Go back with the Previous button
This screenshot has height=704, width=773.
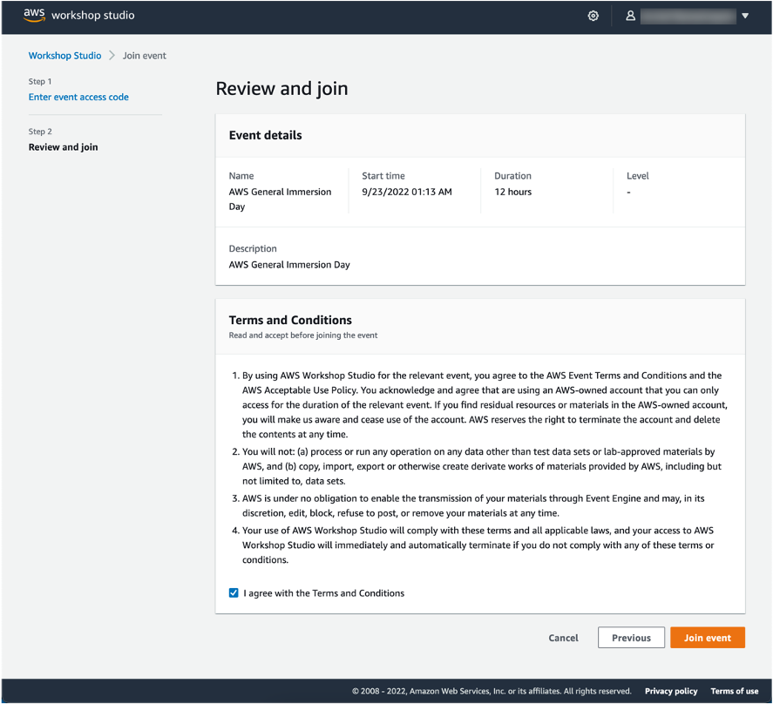(631, 638)
